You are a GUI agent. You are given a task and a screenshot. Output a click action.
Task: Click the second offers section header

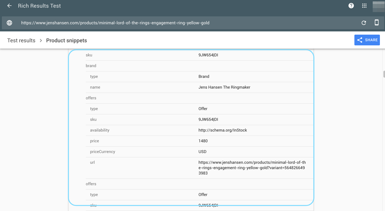pos(91,184)
